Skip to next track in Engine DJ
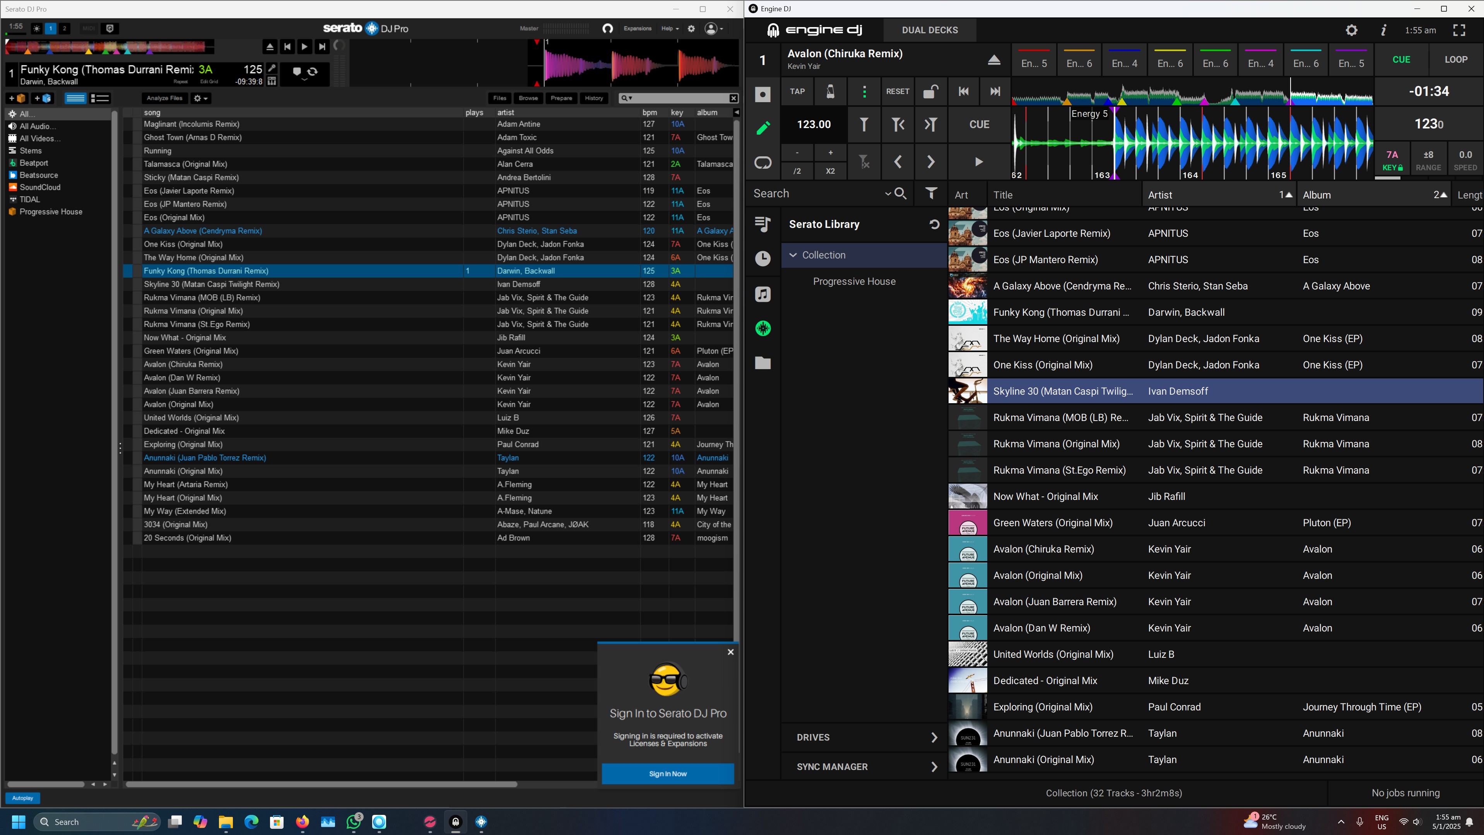This screenshot has height=835, width=1484. point(995,92)
